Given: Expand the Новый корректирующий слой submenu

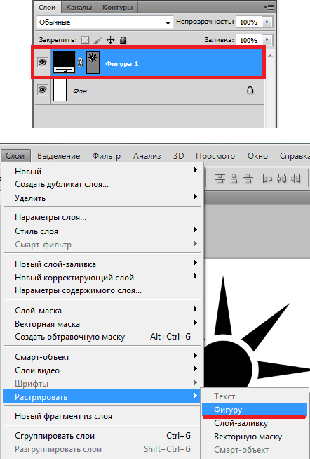Looking at the screenshot, I should point(196,276).
